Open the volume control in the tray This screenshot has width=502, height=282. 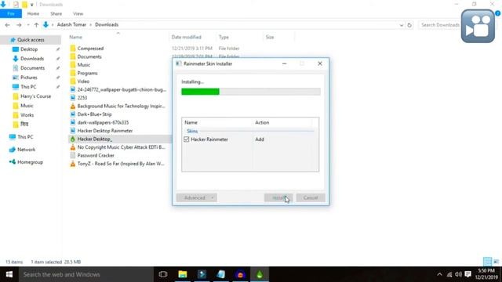(458, 274)
